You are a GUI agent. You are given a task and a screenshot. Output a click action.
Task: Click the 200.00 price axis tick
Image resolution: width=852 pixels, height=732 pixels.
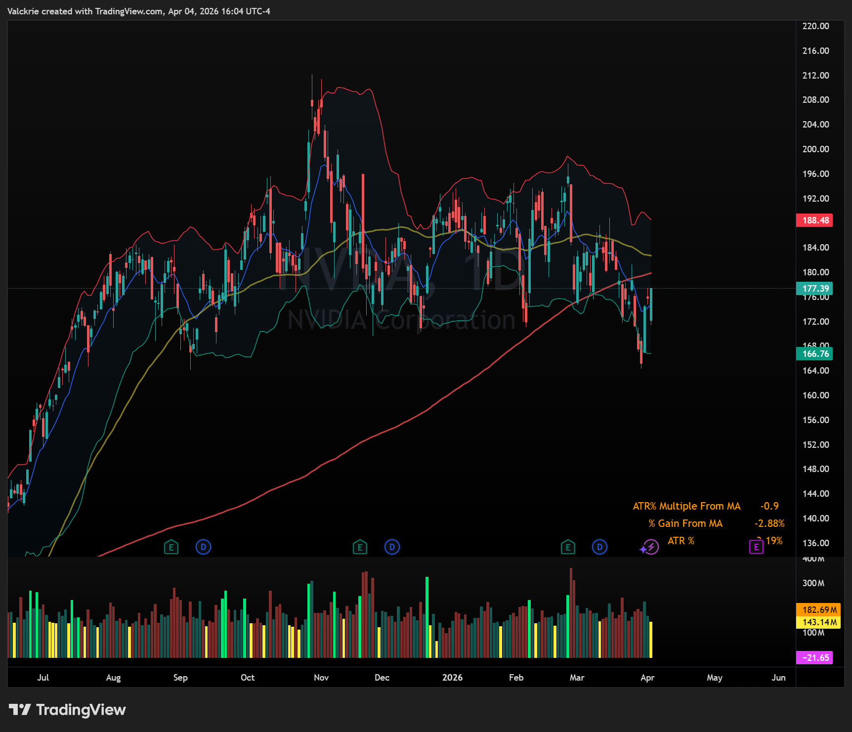tap(815, 149)
